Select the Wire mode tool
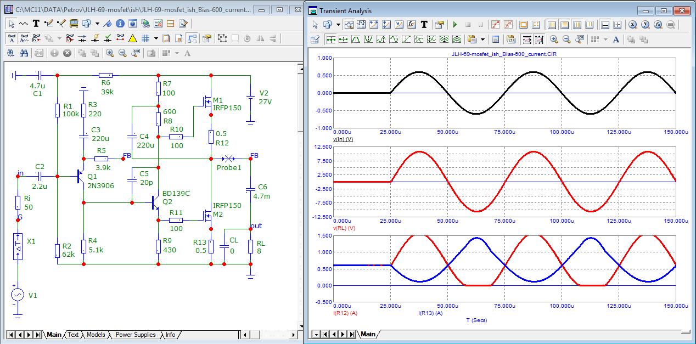This screenshot has width=696, height=344. [x=24, y=24]
